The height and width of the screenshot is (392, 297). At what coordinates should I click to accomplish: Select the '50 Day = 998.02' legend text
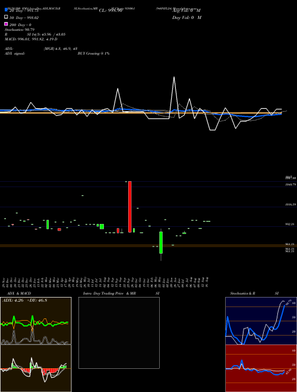click(x=24, y=18)
